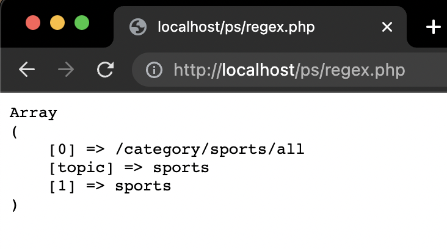View site information icon in address bar
The image size is (447, 249).
(x=154, y=70)
